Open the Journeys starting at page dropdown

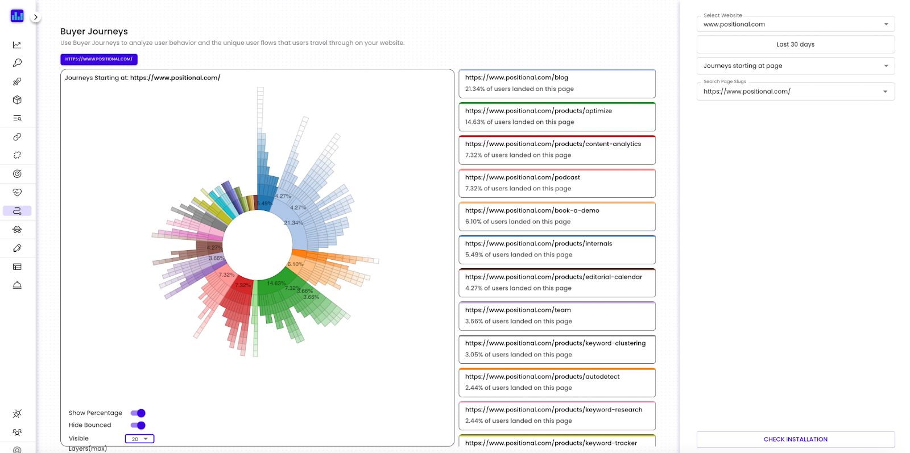point(795,66)
